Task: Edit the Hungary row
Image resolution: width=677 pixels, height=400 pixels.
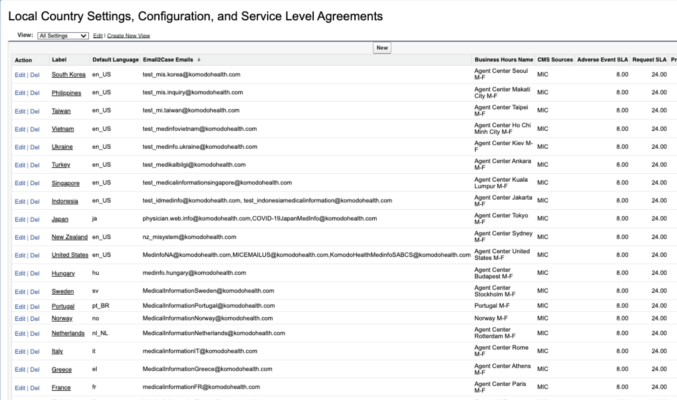Action: click(x=20, y=273)
